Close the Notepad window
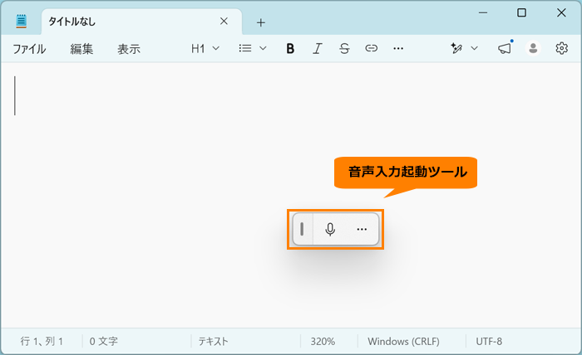This screenshot has height=355, width=582. [561, 13]
